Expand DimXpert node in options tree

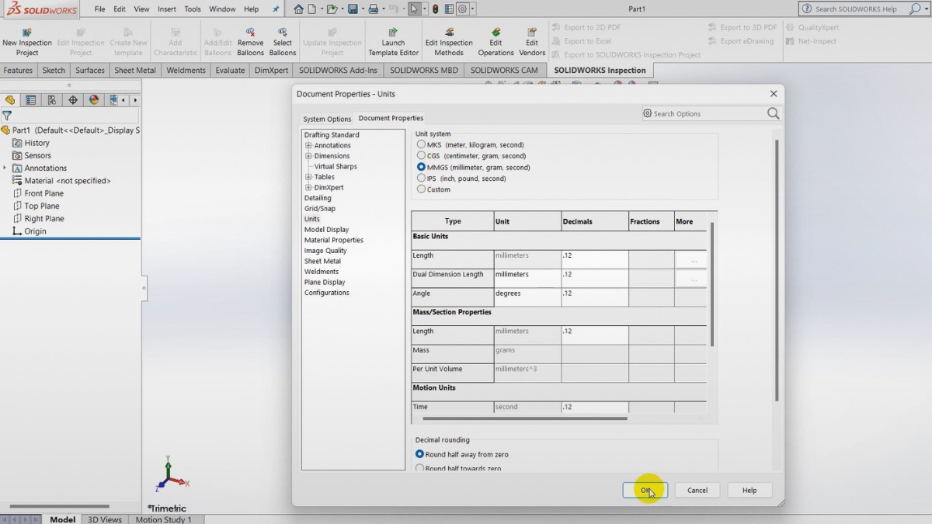click(x=308, y=188)
